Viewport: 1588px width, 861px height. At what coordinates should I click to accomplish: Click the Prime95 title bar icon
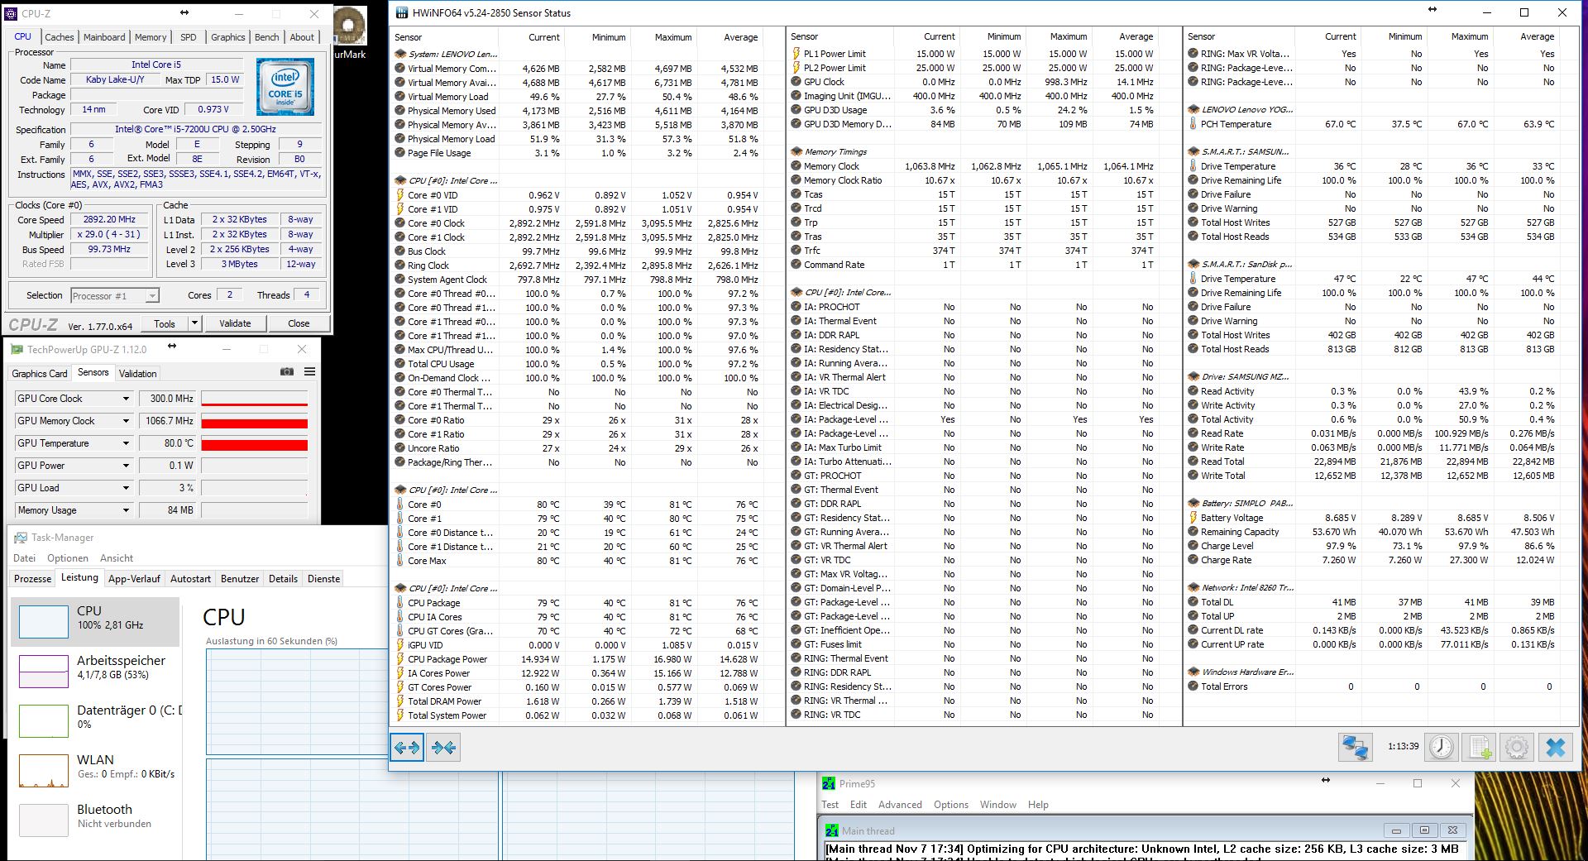pos(829,783)
